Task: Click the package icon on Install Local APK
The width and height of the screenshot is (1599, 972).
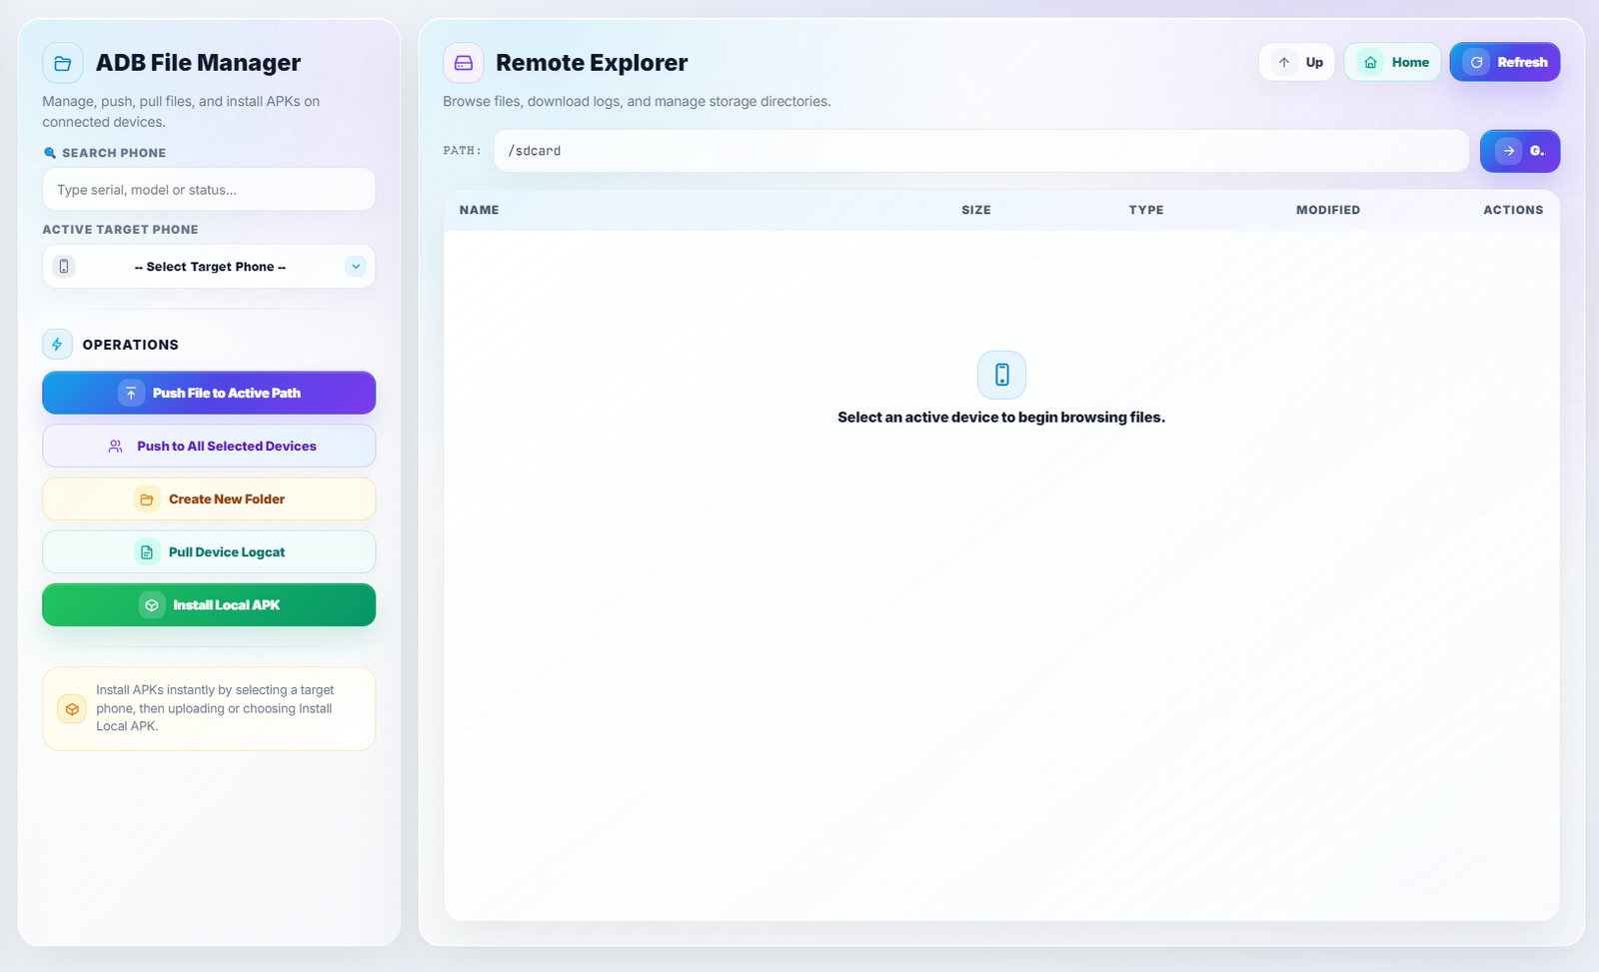Action: click(x=152, y=605)
